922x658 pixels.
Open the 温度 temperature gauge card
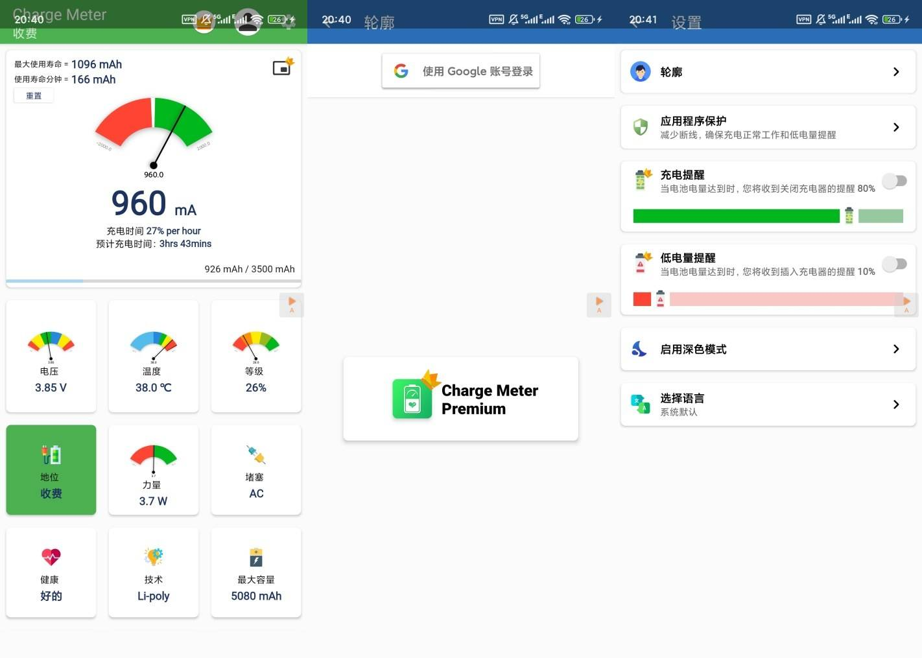click(154, 356)
